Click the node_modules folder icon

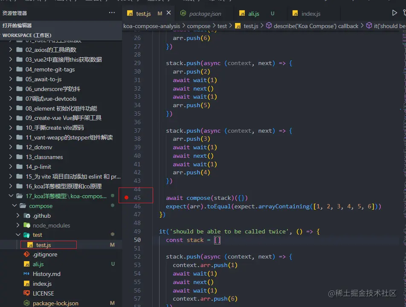(x=27, y=225)
